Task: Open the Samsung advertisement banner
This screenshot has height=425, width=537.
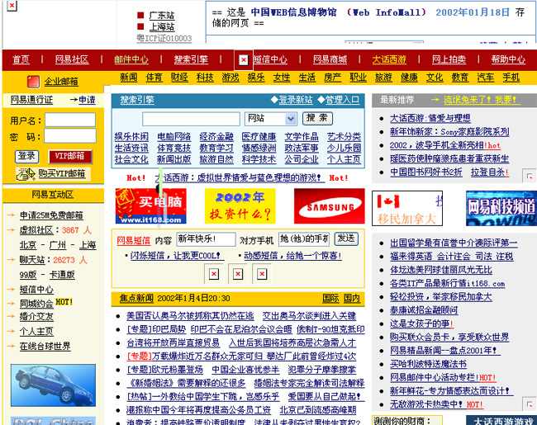Action: point(329,205)
